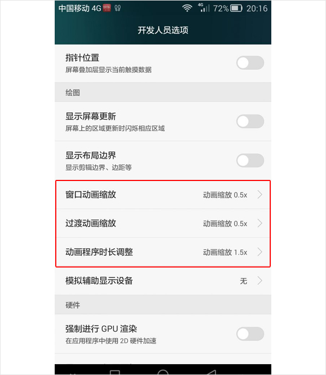This screenshot has width=326, height=375.
Task: Turn on the 显示布局边界 switch
Action: coord(250,160)
